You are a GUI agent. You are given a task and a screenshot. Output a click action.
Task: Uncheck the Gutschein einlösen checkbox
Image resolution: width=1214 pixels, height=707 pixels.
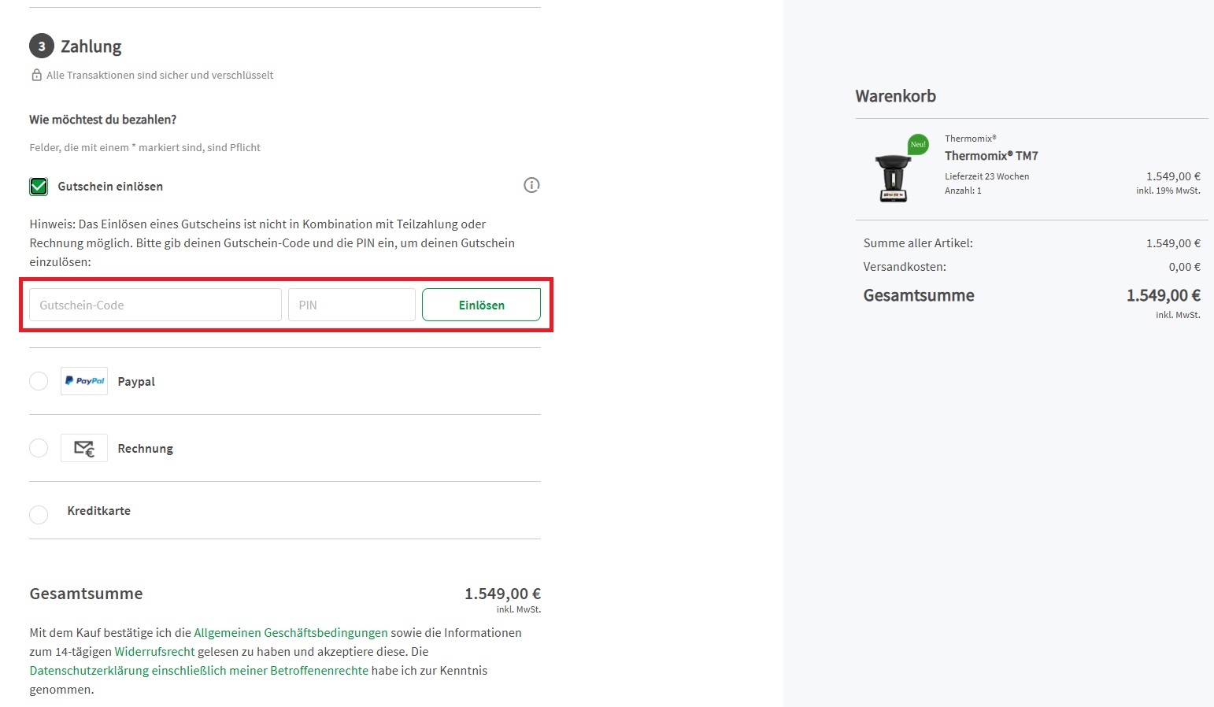click(39, 187)
